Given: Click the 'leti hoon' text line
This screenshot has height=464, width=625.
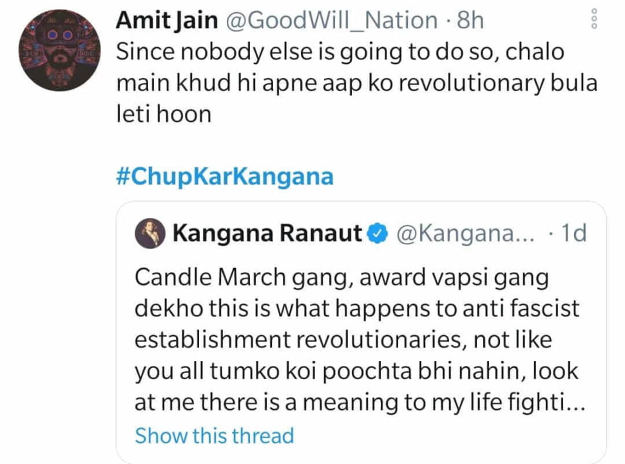Looking at the screenshot, I should pyautogui.click(x=164, y=115).
